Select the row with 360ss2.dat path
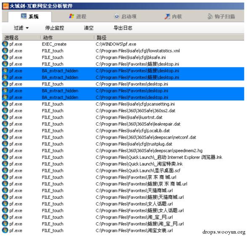Screen dimensions: 247x237 click(123, 111)
